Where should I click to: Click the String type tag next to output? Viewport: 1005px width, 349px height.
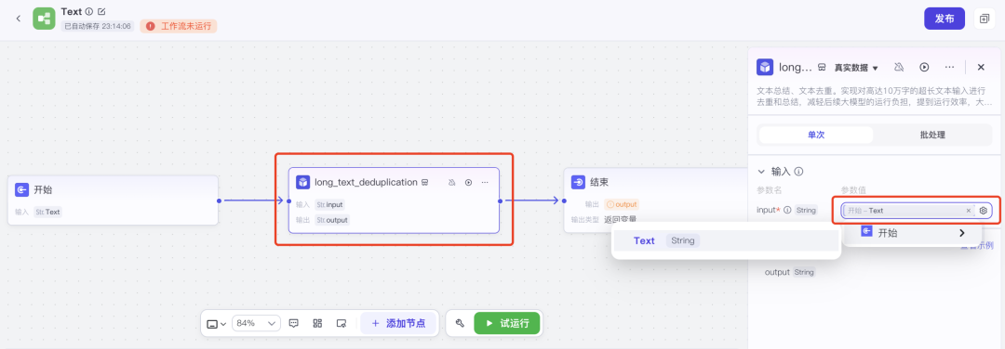pyautogui.click(x=804, y=272)
